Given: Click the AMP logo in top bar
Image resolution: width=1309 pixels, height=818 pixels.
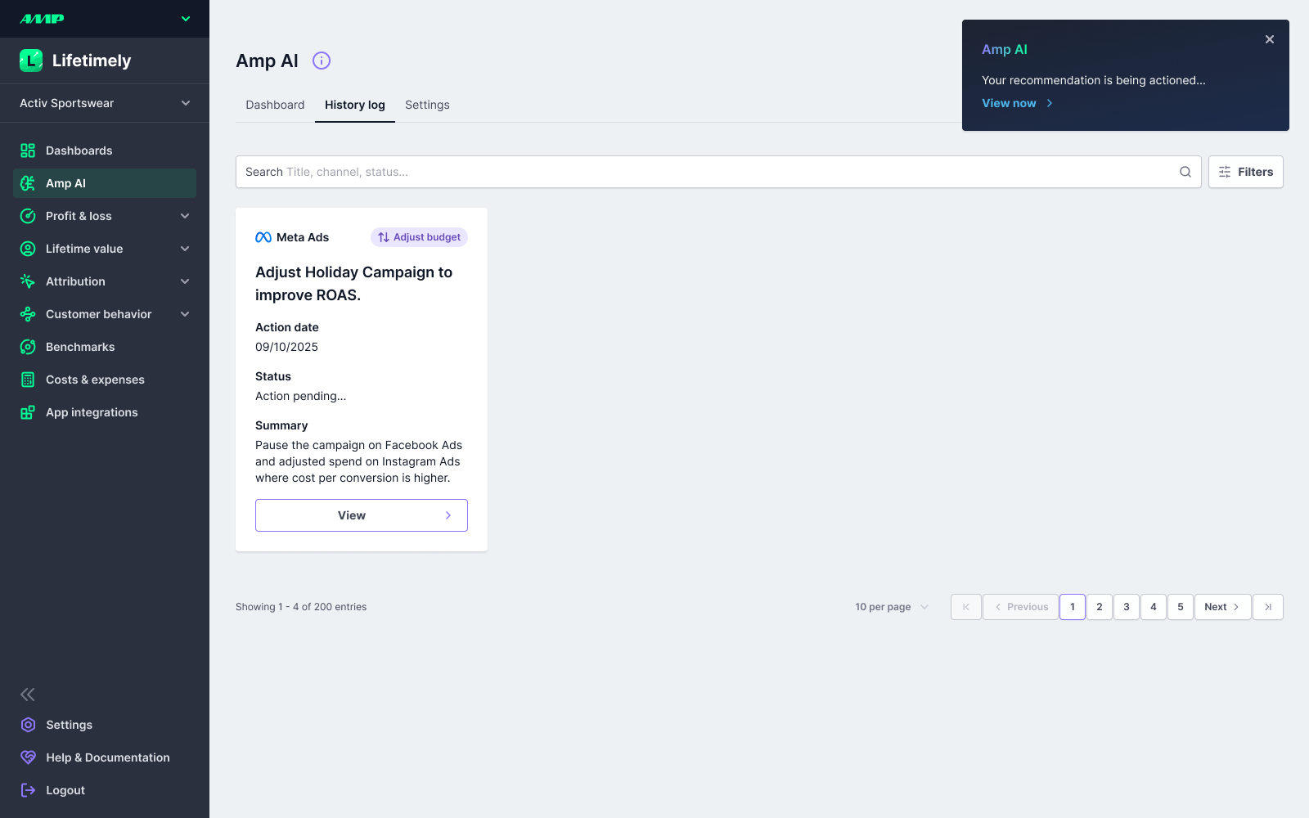Looking at the screenshot, I should tap(42, 19).
